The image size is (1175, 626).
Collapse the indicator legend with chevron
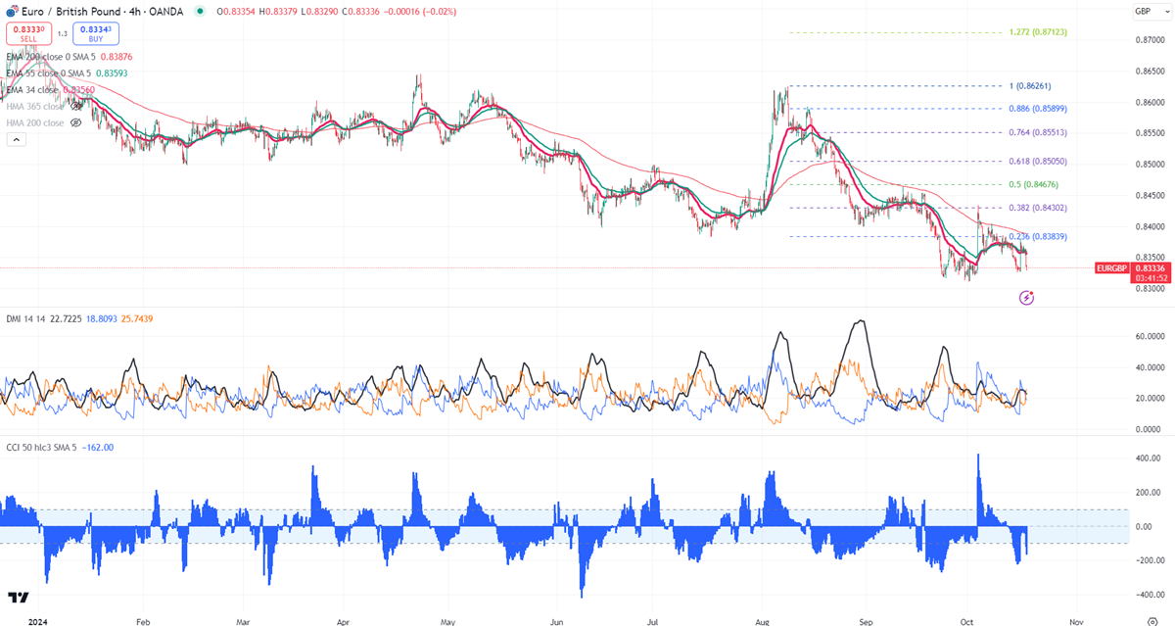[x=16, y=140]
